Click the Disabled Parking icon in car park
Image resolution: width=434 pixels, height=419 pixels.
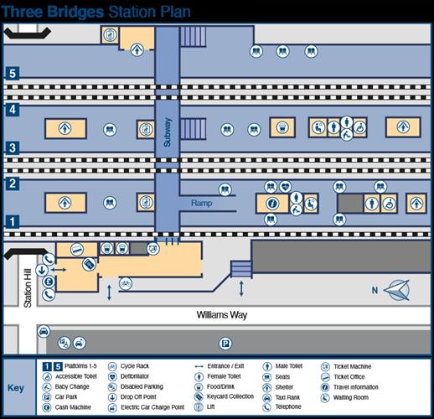pyautogui.click(x=64, y=343)
